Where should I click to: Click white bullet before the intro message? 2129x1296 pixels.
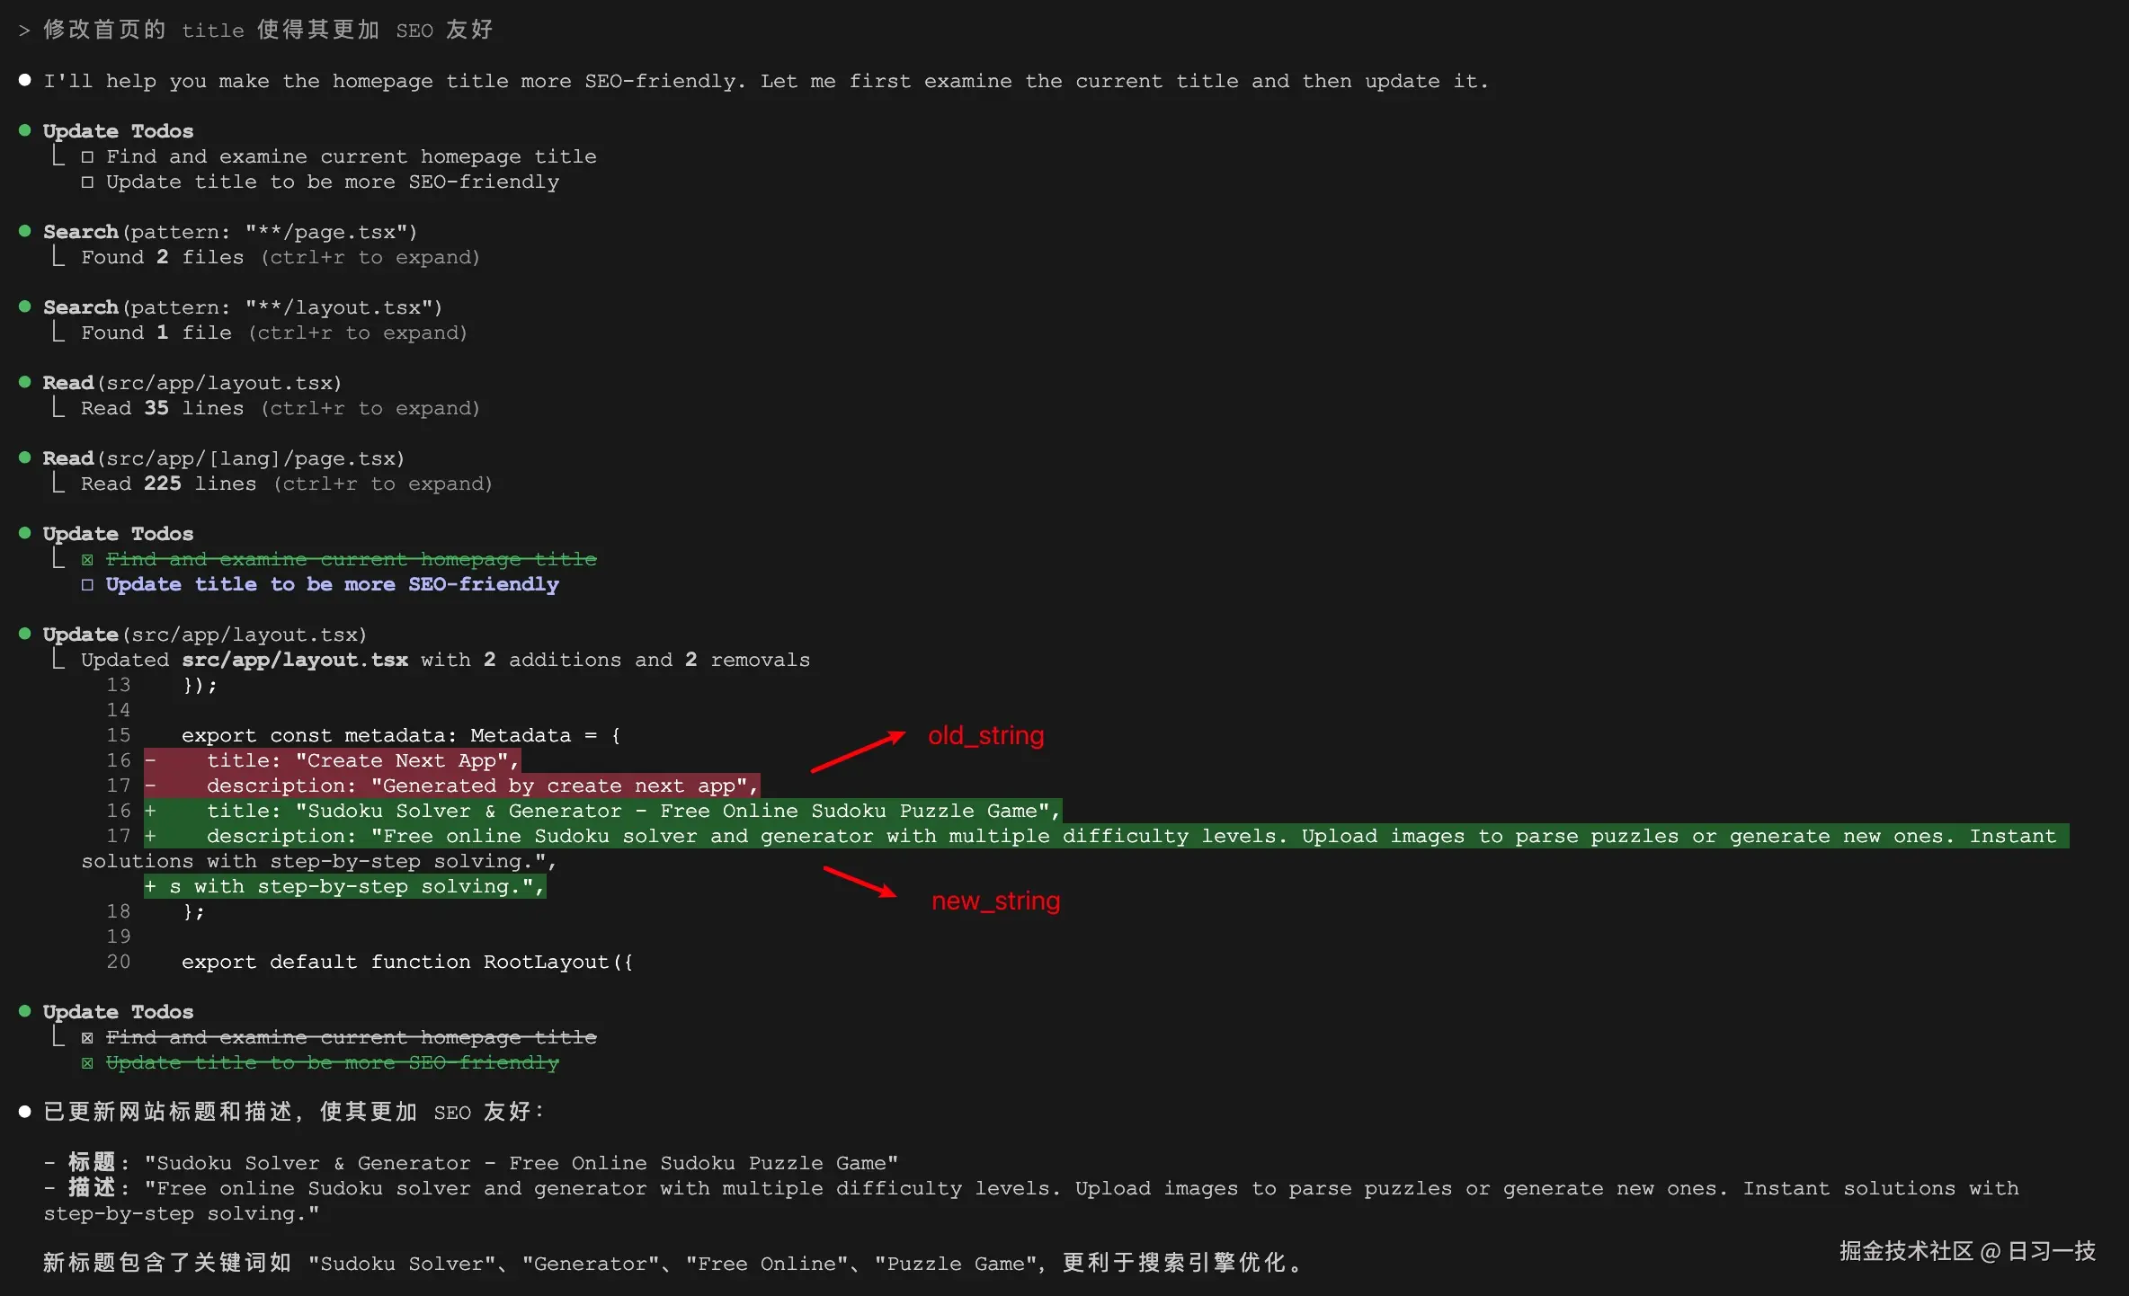point(25,80)
